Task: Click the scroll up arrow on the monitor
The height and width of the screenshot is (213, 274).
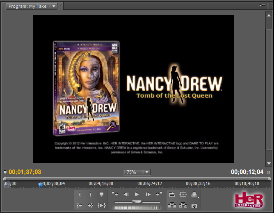Action: (269, 15)
